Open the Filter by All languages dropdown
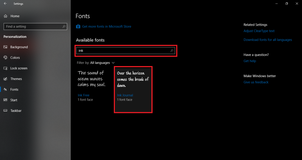The image size is (302, 160). [96, 63]
